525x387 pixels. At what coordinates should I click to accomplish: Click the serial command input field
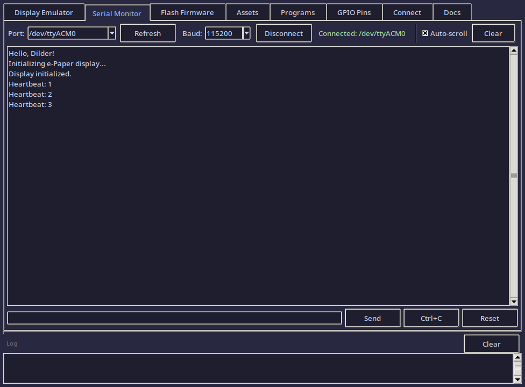pos(174,318)
